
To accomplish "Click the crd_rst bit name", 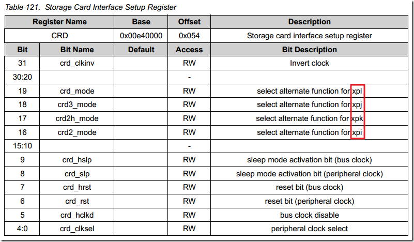I will click(76, 201).
